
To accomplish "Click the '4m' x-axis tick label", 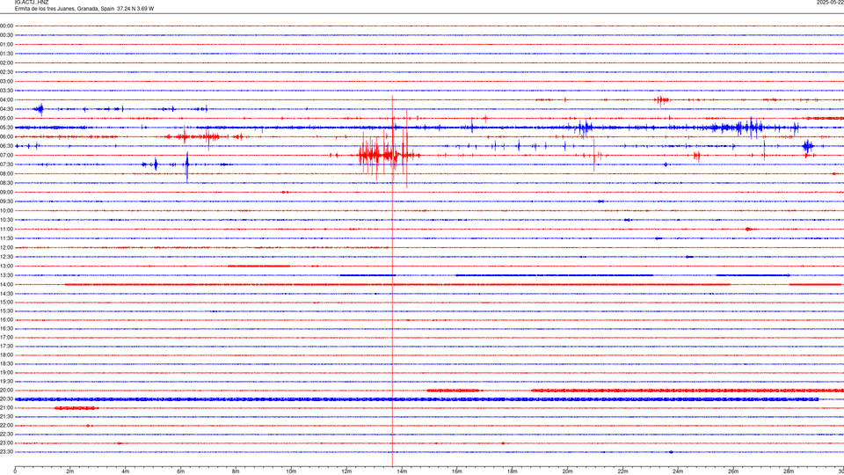I will coord(126,471).
